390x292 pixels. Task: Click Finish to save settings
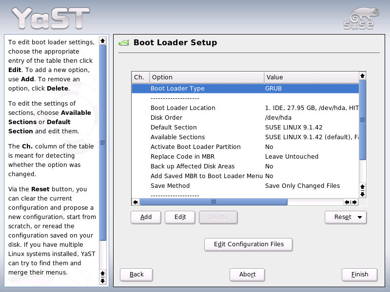pyautogui.click(x=360, y=274)
